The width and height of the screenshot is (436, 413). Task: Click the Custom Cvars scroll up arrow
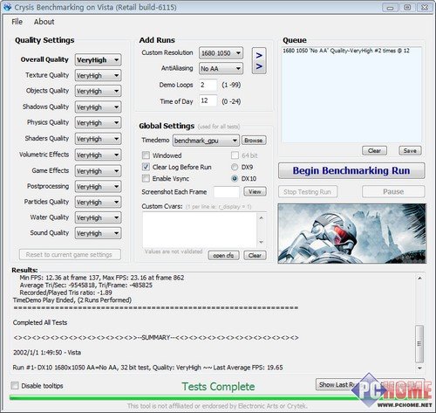[261, 217]
